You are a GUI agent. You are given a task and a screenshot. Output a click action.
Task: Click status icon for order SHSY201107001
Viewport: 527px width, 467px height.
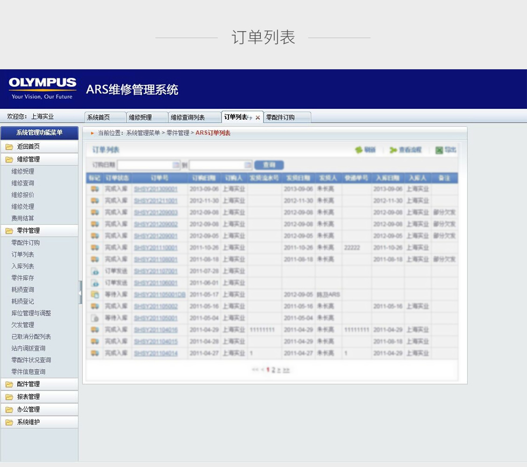tap(95, 271)
